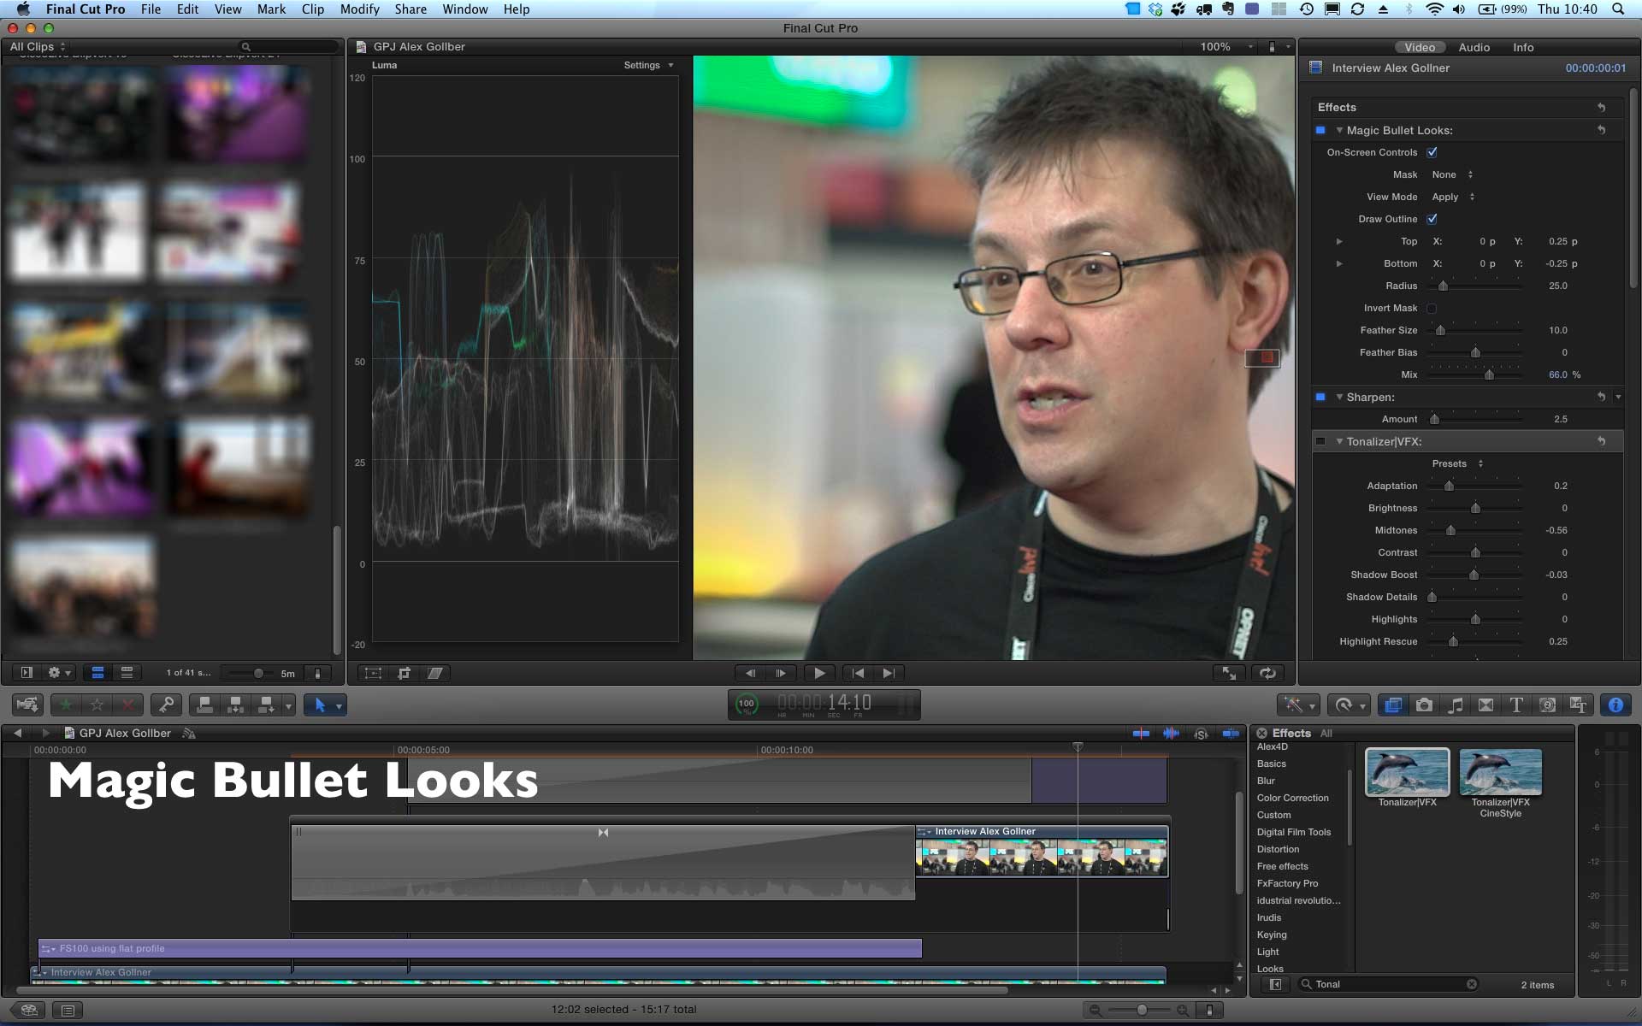Open the Retime speed menu
This screenshot has height=1026, width=1642.
pos(1349,705)
